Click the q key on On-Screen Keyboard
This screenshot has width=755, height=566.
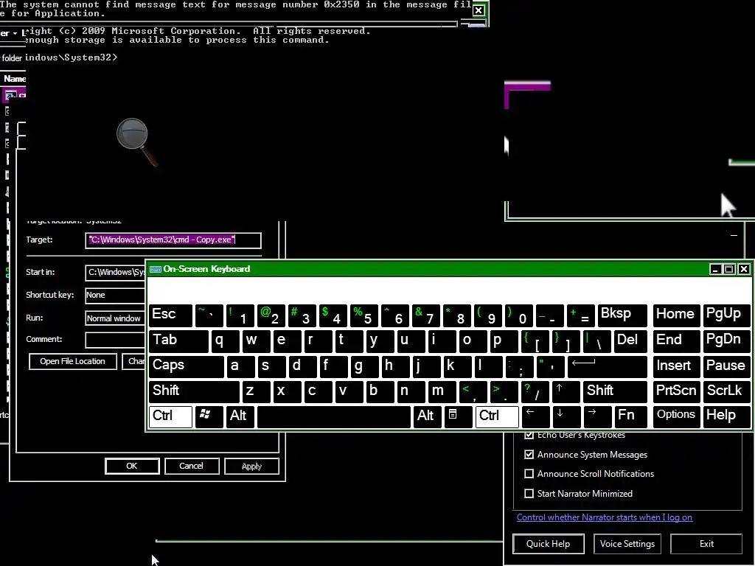pyautogui.click(x=225, y=340)
